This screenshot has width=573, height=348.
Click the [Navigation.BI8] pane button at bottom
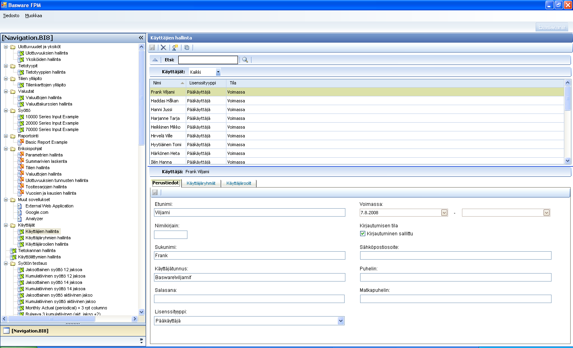[x=73, y=330]
